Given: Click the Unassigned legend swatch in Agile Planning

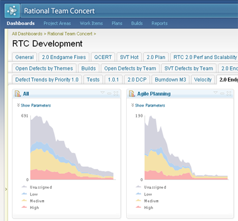Looking at the screenshot, I should pos(139,186).
